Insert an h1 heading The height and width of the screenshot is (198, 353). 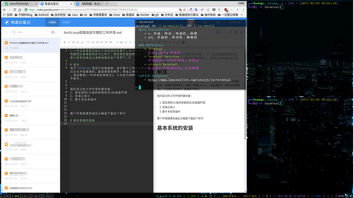pyautogui.click(x=89, y=42)
